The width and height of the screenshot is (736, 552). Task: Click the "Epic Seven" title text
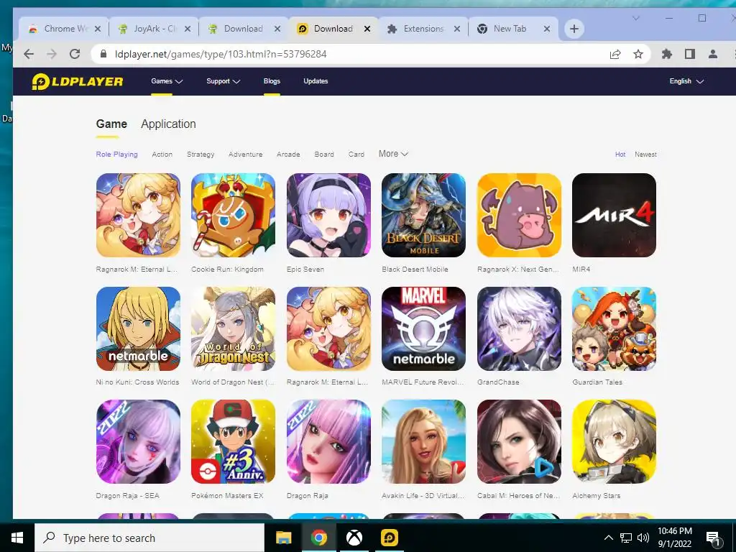[305, 270]
